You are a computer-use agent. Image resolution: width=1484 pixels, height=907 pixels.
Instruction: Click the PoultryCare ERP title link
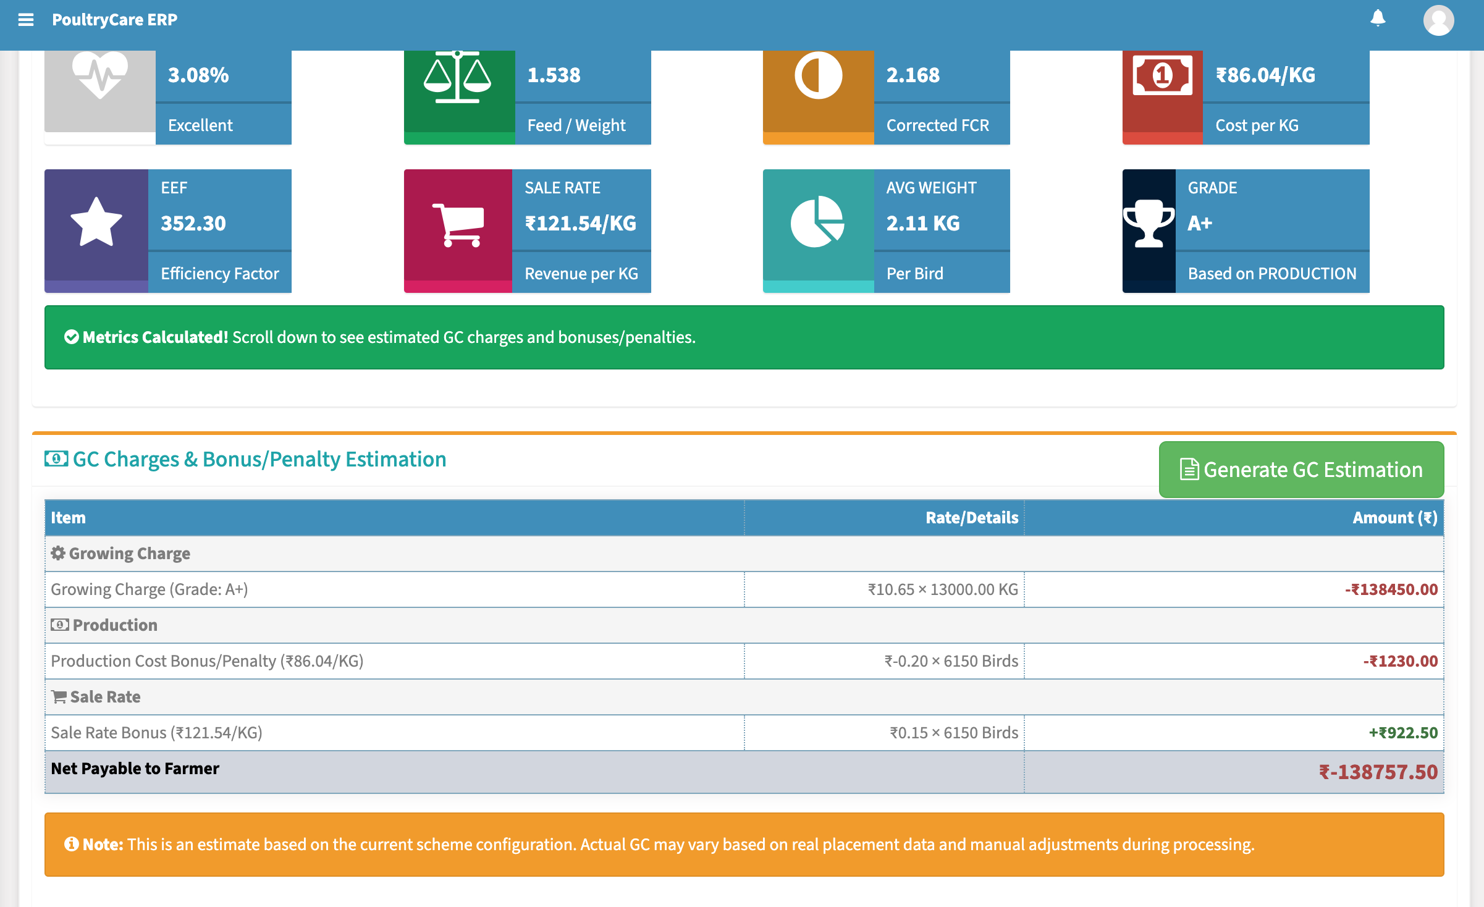(x=114, y=20)
